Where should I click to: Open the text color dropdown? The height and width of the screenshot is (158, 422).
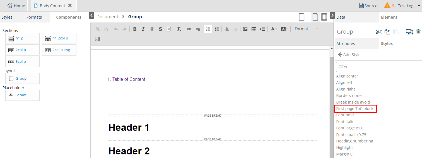pyautogui.click(x=274, y=29)
